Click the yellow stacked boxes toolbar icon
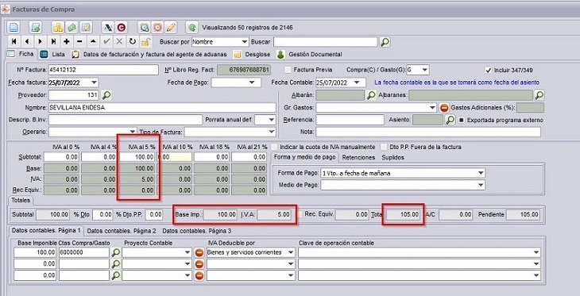Viewport: 580px width, 296px height. [58, 27]
